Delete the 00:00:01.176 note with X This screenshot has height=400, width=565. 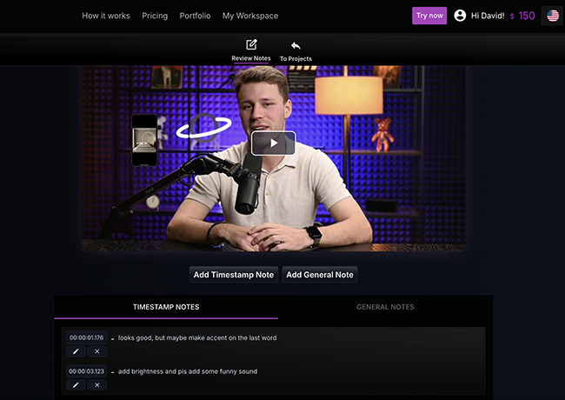point(97,351)
